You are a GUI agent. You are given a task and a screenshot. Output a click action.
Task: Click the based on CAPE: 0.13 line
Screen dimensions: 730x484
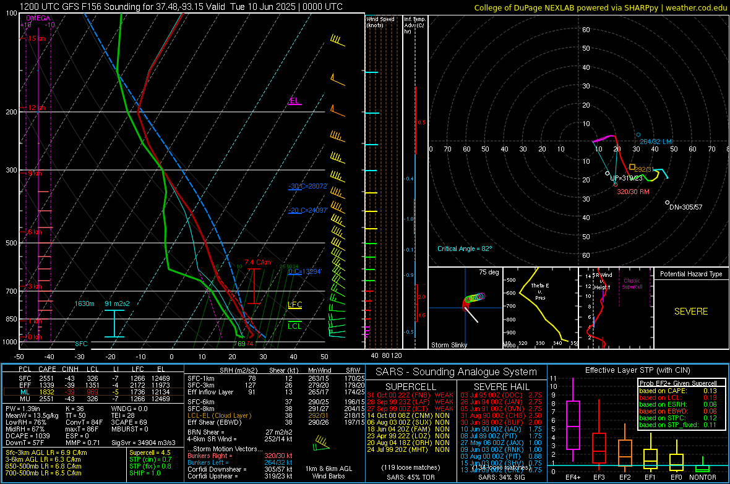pos(678,391)
